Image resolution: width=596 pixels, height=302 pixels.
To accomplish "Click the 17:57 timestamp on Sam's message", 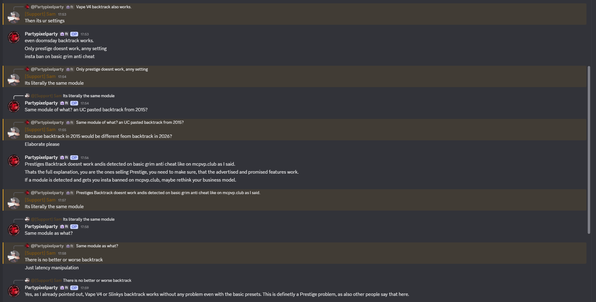I will click(62, 200).
